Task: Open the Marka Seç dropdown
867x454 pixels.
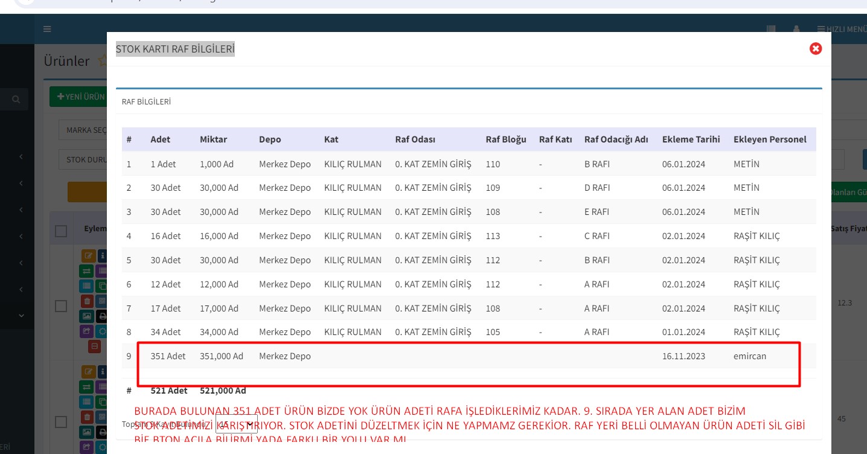Action: [x=83, y=130]
